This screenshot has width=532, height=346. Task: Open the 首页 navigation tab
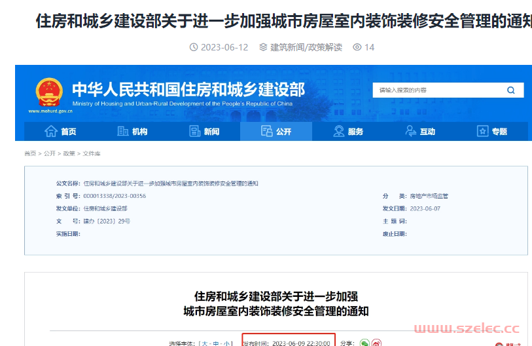[x=60, y=131]
